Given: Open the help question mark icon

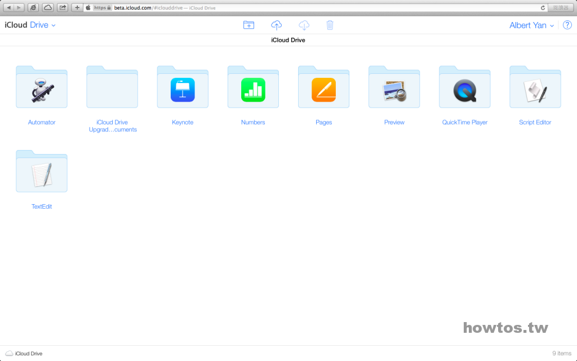Looking at the screenshot, I should click(567, 25).
